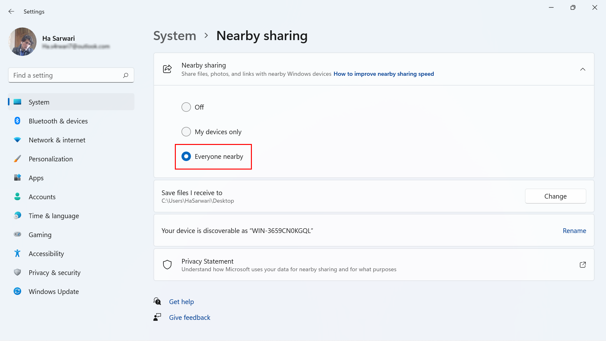Click the Personalization brush icon
This screenshot has height=341, width=606.
tap(17, 159)
